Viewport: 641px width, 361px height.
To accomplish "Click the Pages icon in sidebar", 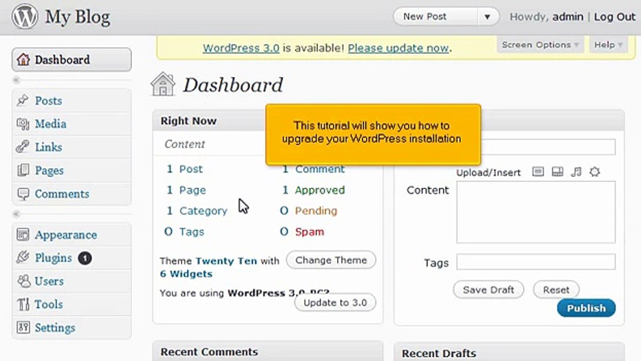I will coord(23,170).
